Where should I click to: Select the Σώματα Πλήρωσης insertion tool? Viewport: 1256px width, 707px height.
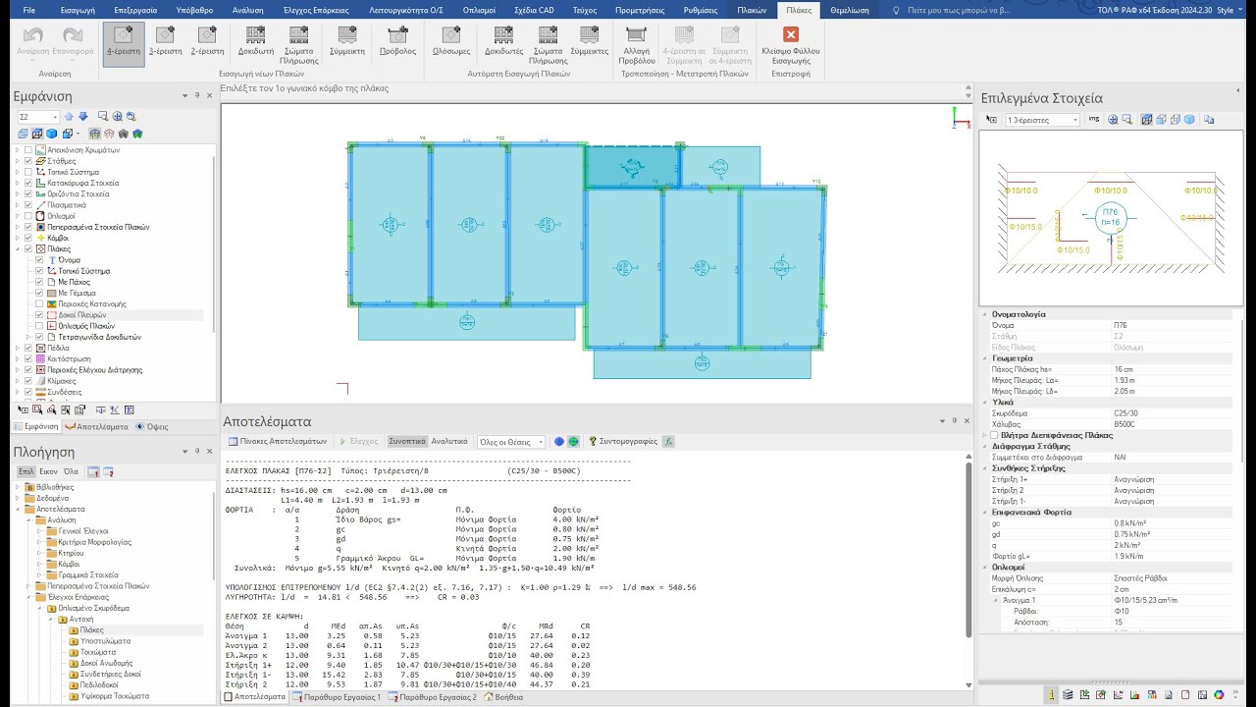299,43
